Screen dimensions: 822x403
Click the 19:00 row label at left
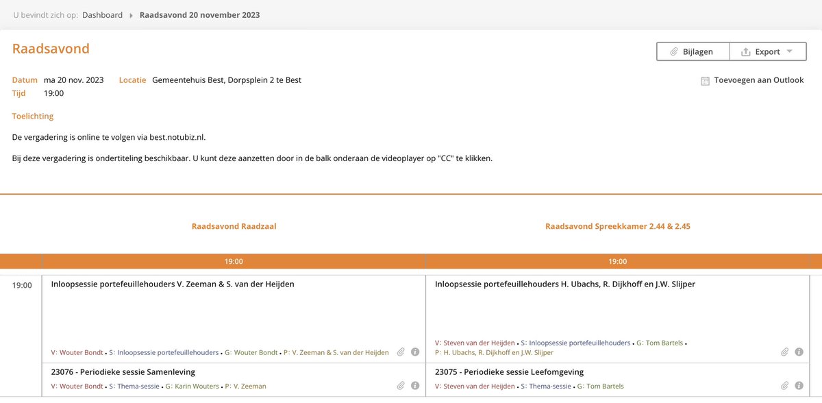point(22,285)
